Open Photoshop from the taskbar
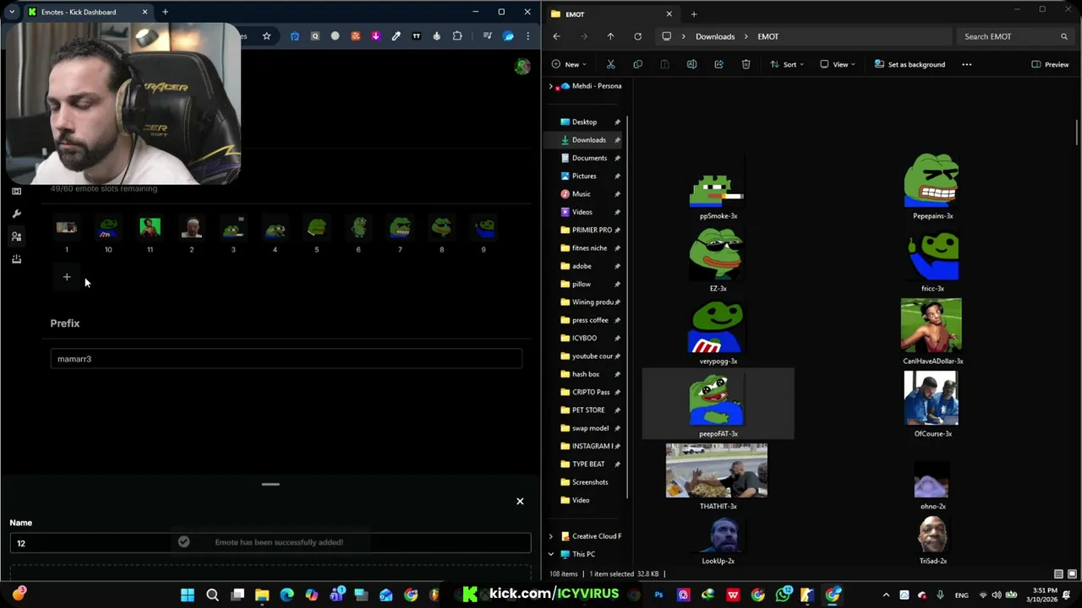 tap(658, 594)
